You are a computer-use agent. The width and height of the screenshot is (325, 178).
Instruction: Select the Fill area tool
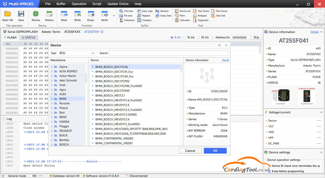pyautogui.click(x=125, y=16)
